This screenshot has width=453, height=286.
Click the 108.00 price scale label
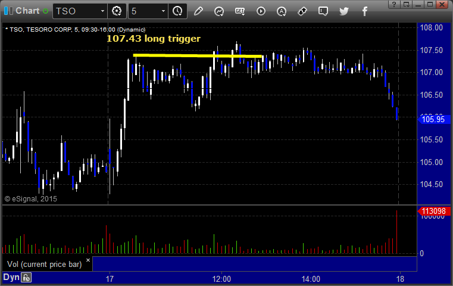pos(432,28)
